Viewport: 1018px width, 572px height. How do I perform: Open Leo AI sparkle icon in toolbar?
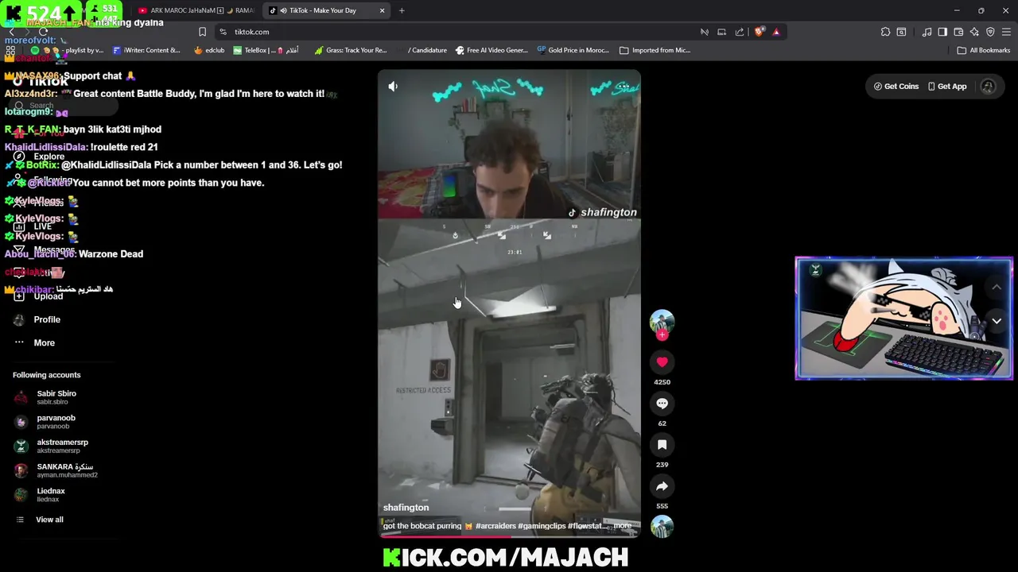point(974,32)
